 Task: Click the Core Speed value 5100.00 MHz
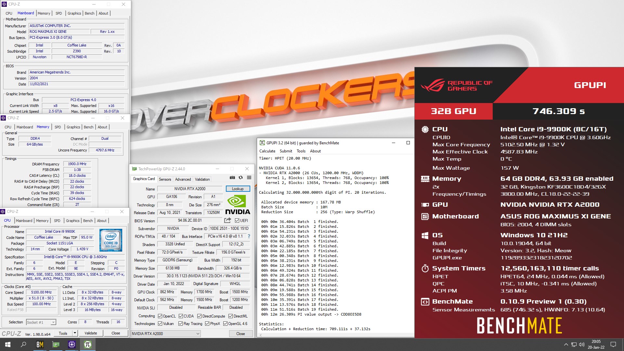[41, 292]
